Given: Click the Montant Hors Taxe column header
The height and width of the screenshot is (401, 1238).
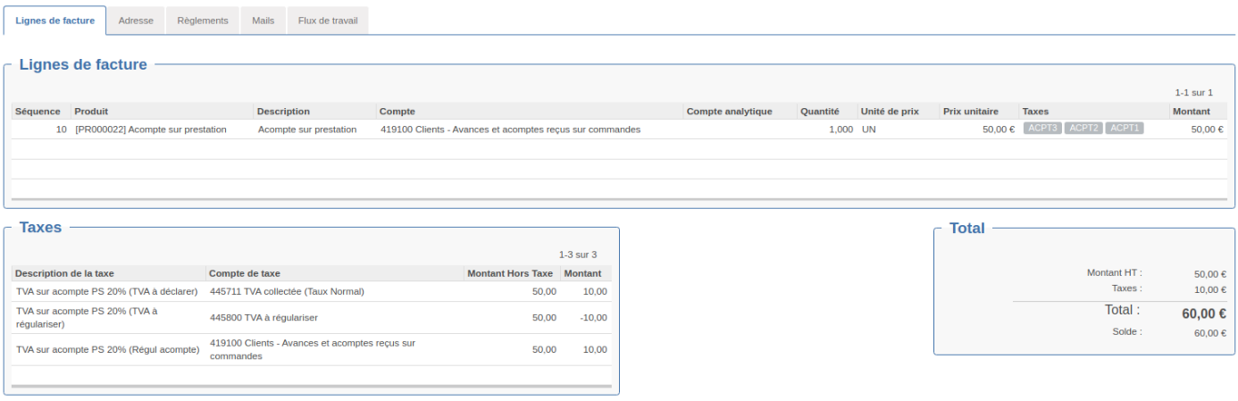Looking at the screenshot, I should (510, 273).
